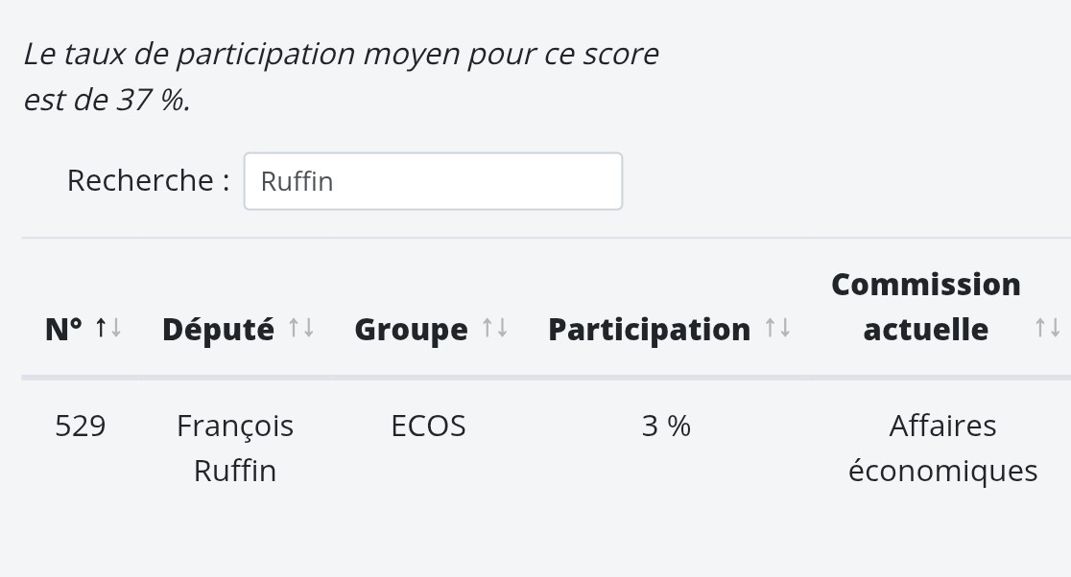This screenshot has height=577, width=1071.
Task: Click the Groupe column sort arrows icon
Action: [495, 328]
